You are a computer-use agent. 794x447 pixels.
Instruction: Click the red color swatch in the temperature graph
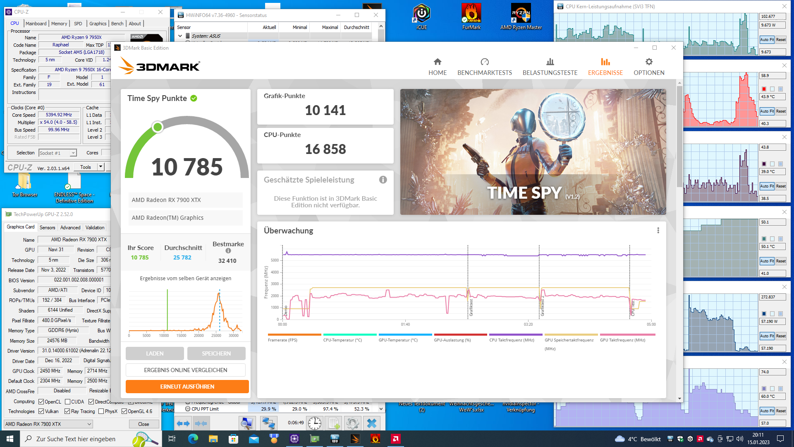764,89
